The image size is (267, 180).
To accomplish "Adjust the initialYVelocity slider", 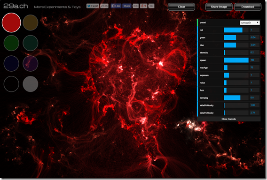I will [236, 113].
